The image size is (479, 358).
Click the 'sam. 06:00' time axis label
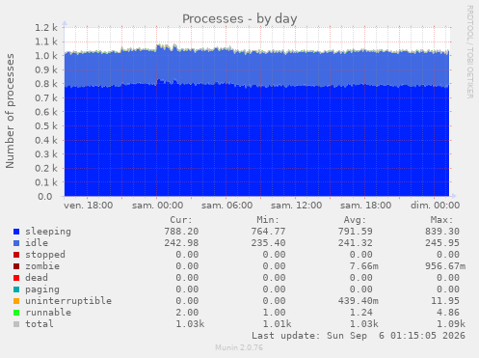coord(226,206)
